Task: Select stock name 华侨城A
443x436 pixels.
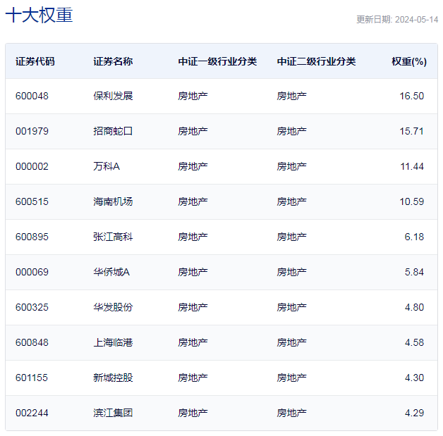Action: tap(111, 272)
